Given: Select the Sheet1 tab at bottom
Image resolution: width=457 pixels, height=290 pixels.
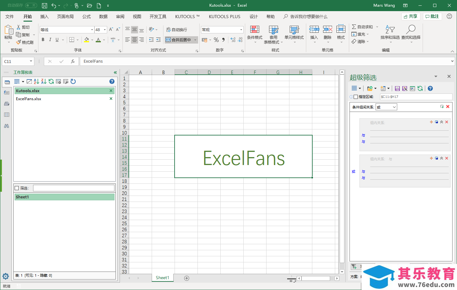Looking at the screenshot, I should click(163, 278).
